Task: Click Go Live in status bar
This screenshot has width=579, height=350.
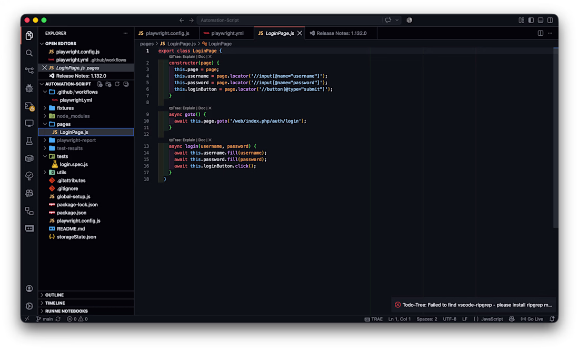Action: click(x=532, y=319)
